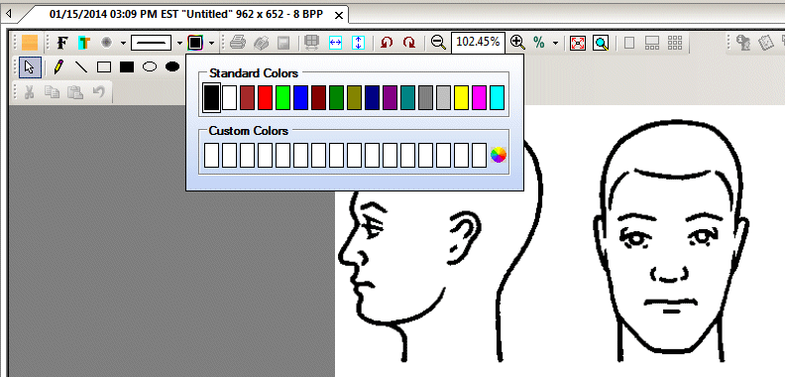Click the current color black square button
This screenshot has width=785, height=377.
pyautogui.click(x=194, y=43)
